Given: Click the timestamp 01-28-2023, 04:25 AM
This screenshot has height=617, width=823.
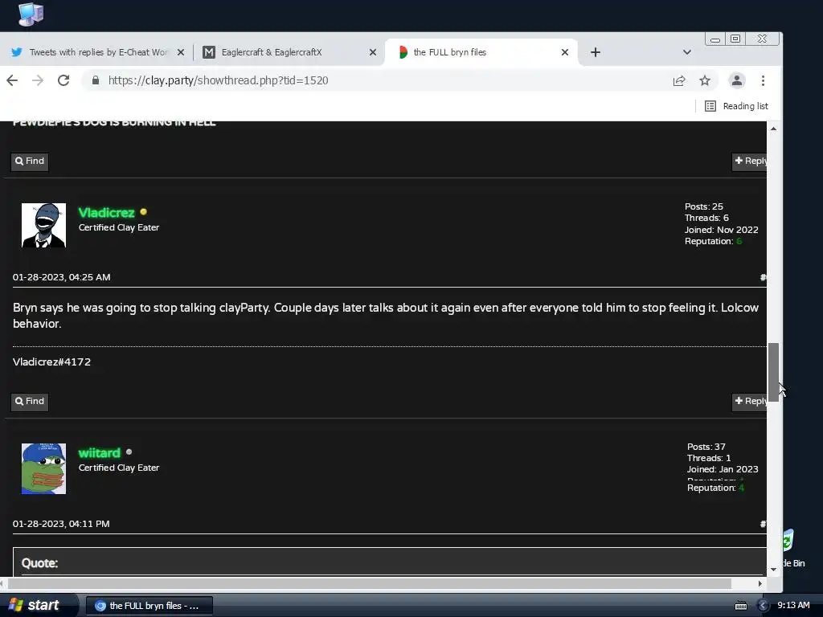Looking at the screenshot, I should 61,277.
